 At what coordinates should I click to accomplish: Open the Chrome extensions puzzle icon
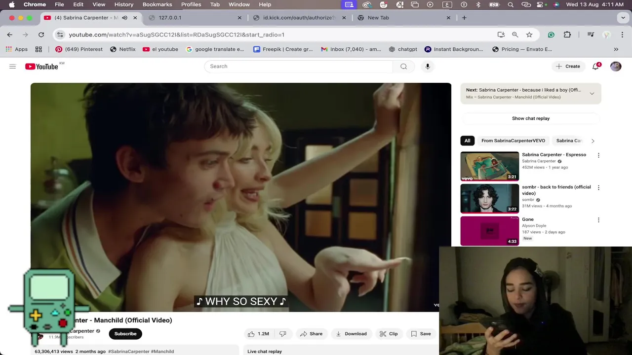[x=567, y=35]
